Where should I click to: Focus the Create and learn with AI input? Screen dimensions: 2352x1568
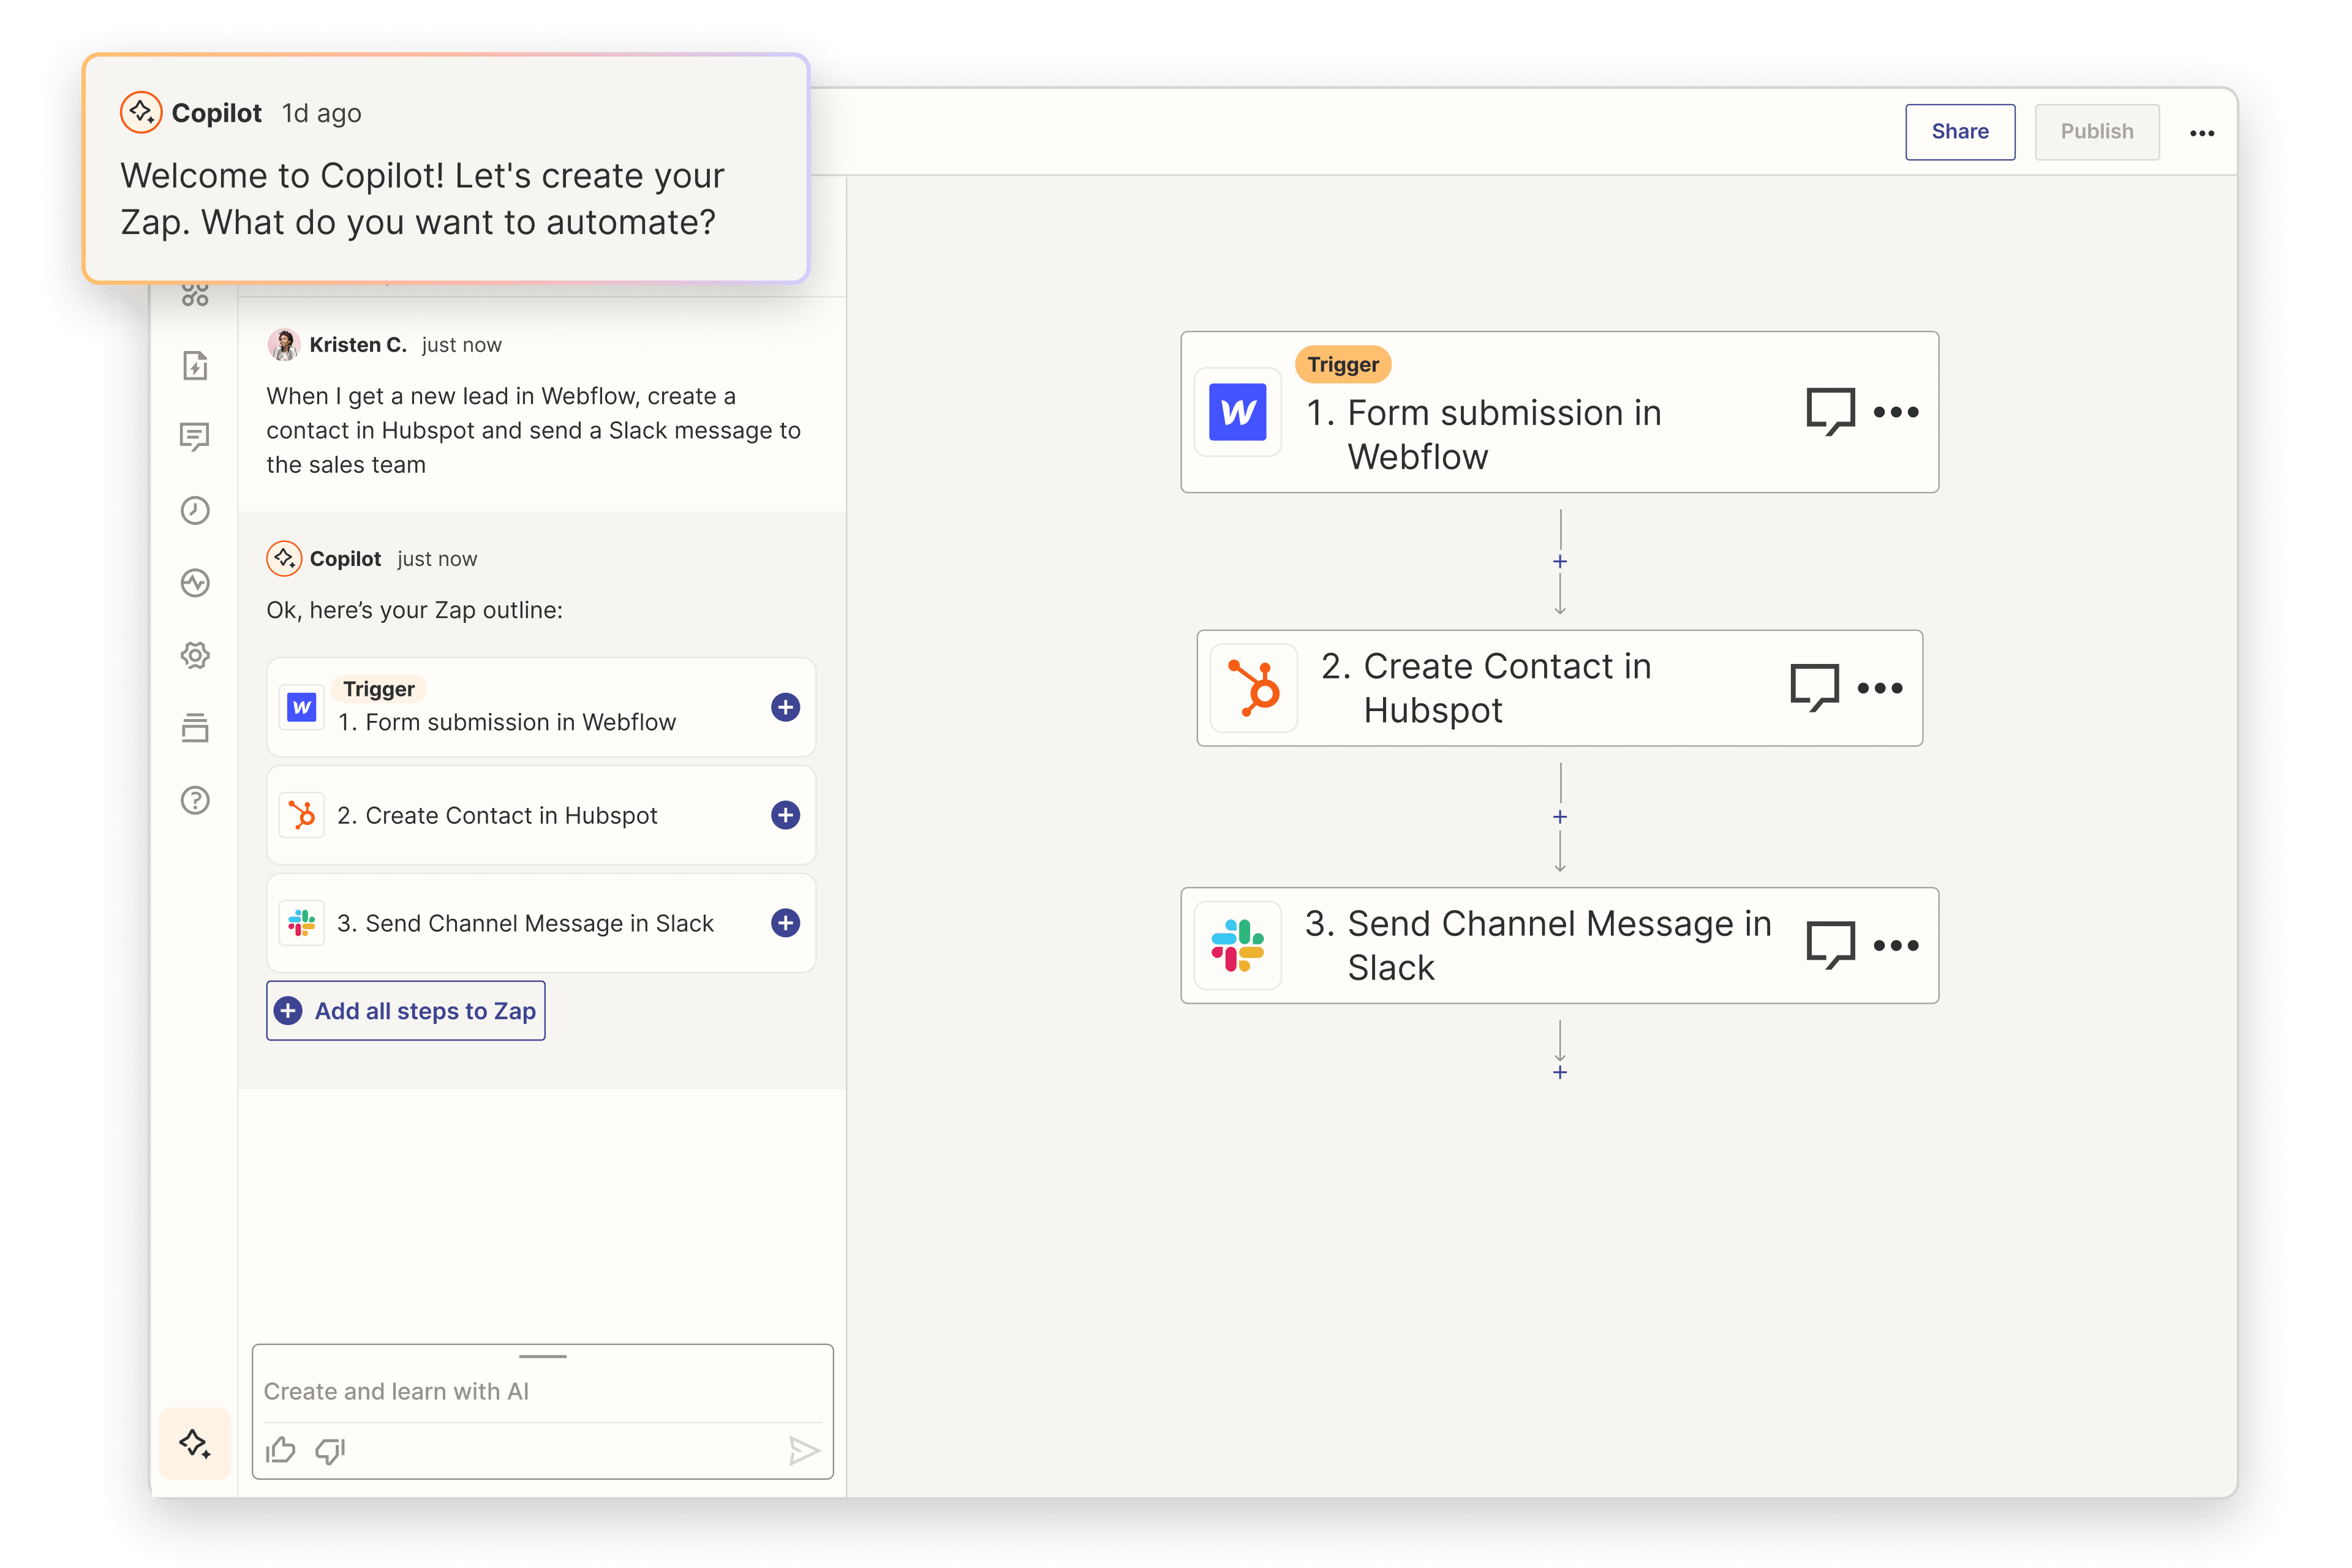[542, 1391]
